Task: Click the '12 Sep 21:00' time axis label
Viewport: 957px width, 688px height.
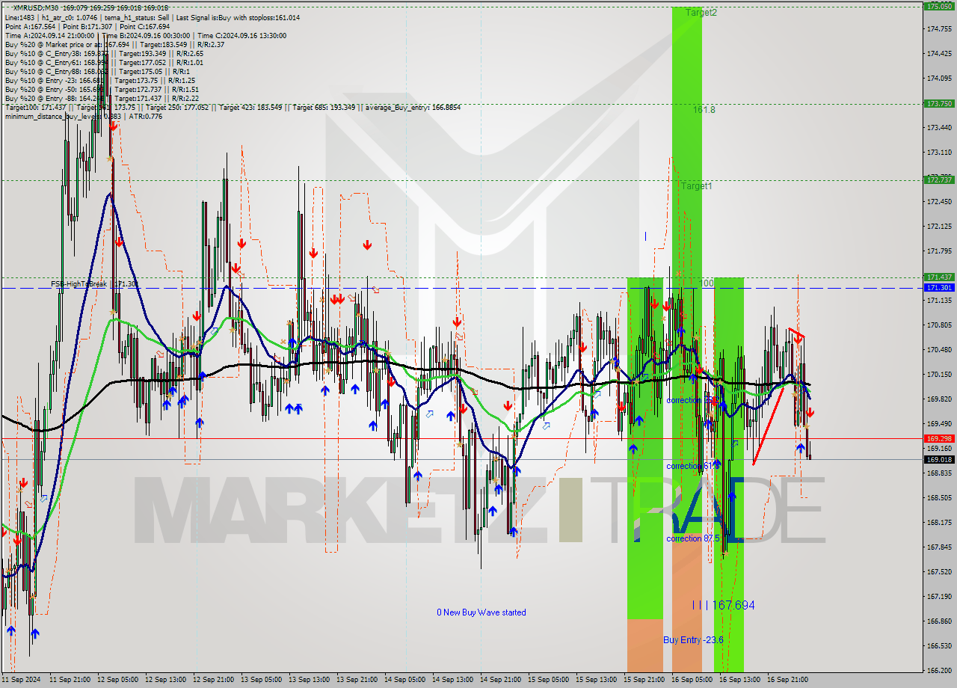Action: coord(213,680)
